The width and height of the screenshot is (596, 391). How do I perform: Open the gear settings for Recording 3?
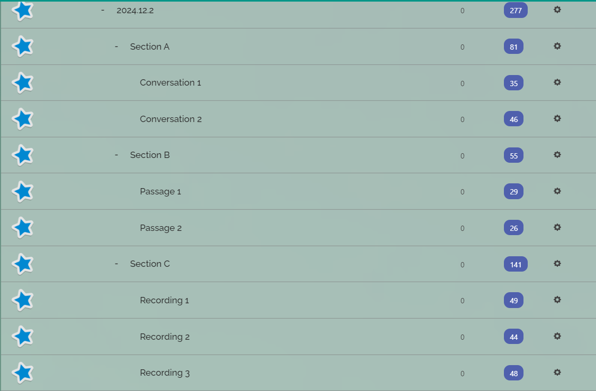click(x=557, y=373)
